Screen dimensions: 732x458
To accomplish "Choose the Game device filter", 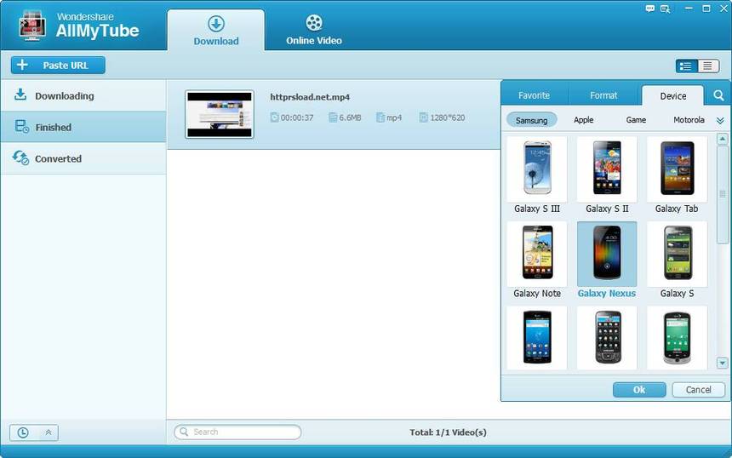I will point(636,120).
